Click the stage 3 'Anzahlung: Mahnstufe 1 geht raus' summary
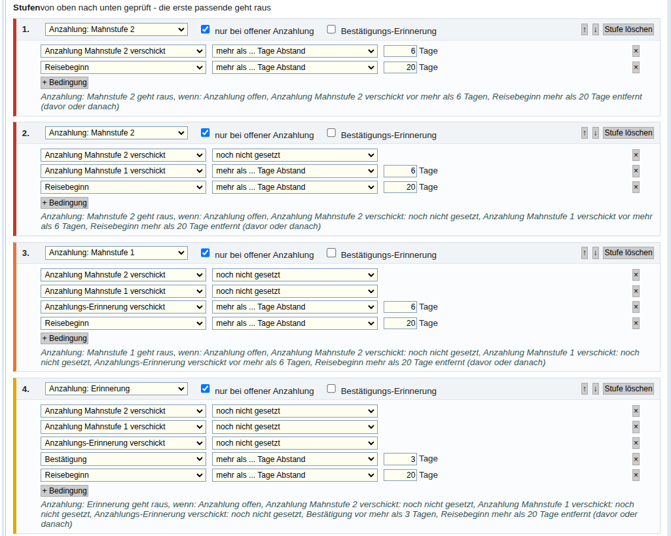The width and height of the screenshot is (671, 536). pos(340,357)
